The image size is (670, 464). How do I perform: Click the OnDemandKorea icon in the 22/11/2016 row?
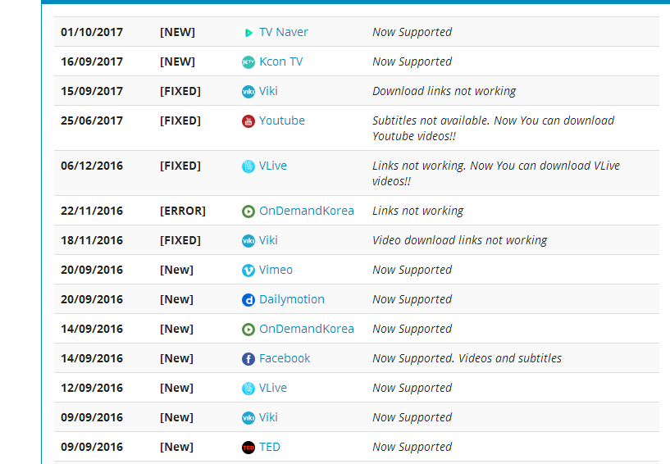248,211
